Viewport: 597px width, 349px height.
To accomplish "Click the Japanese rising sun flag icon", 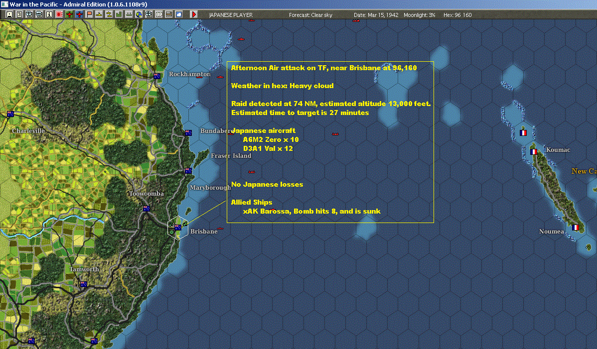I will click(59, 14).
